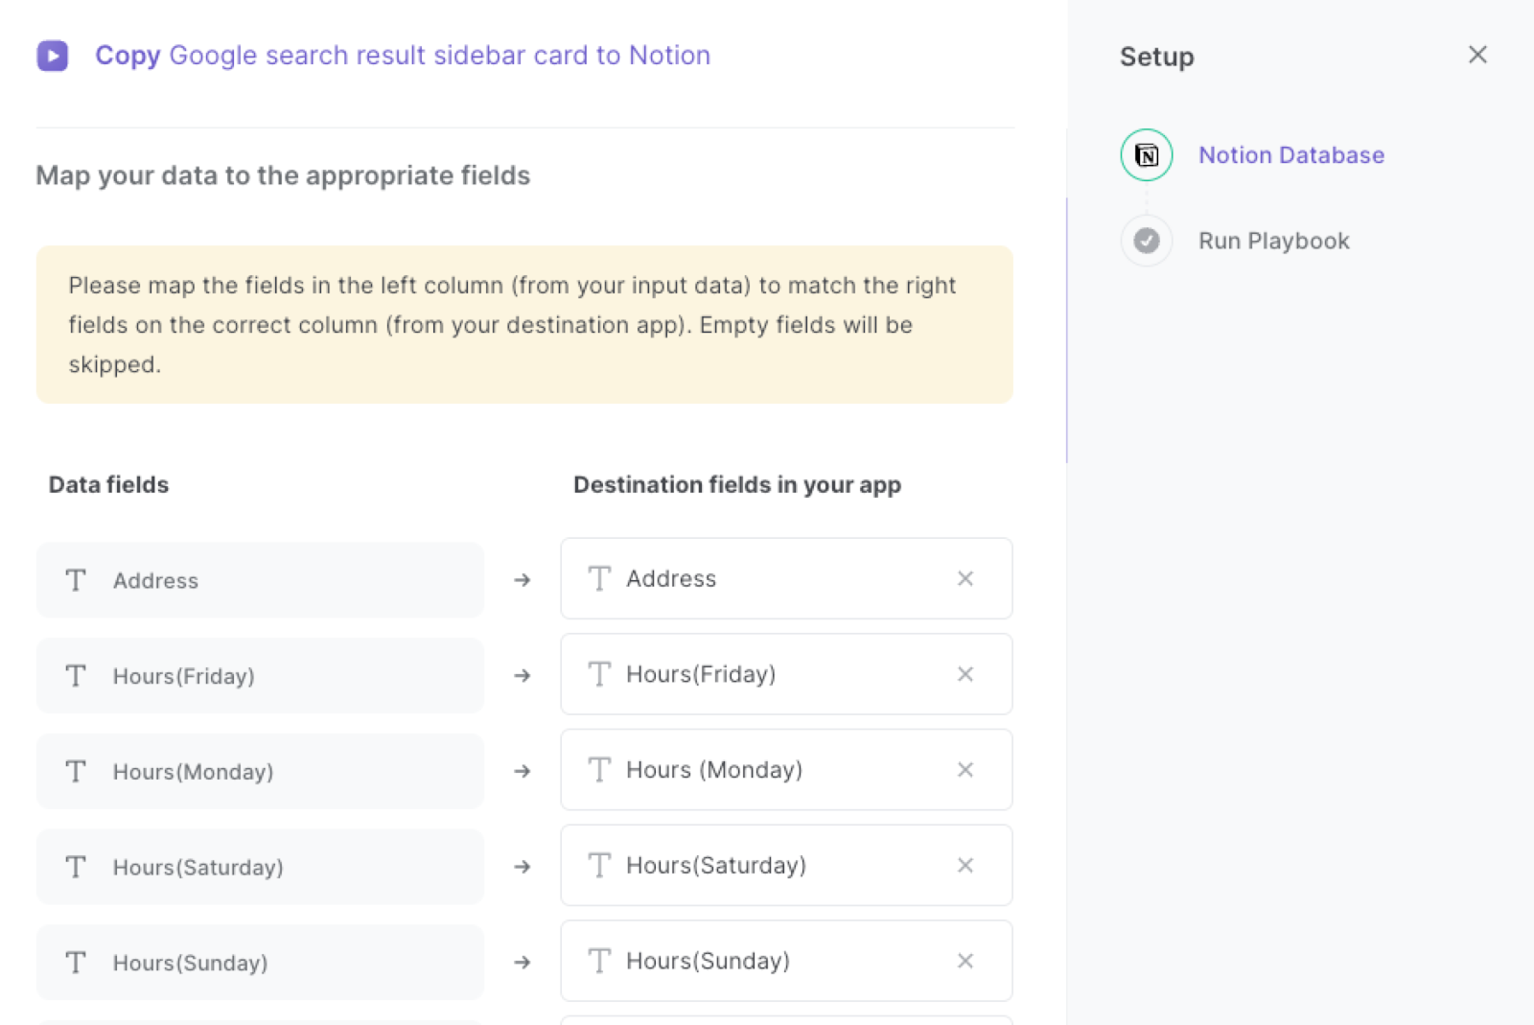
Task: Click the T icon inside the Address destination field
Action: (599, 578)
